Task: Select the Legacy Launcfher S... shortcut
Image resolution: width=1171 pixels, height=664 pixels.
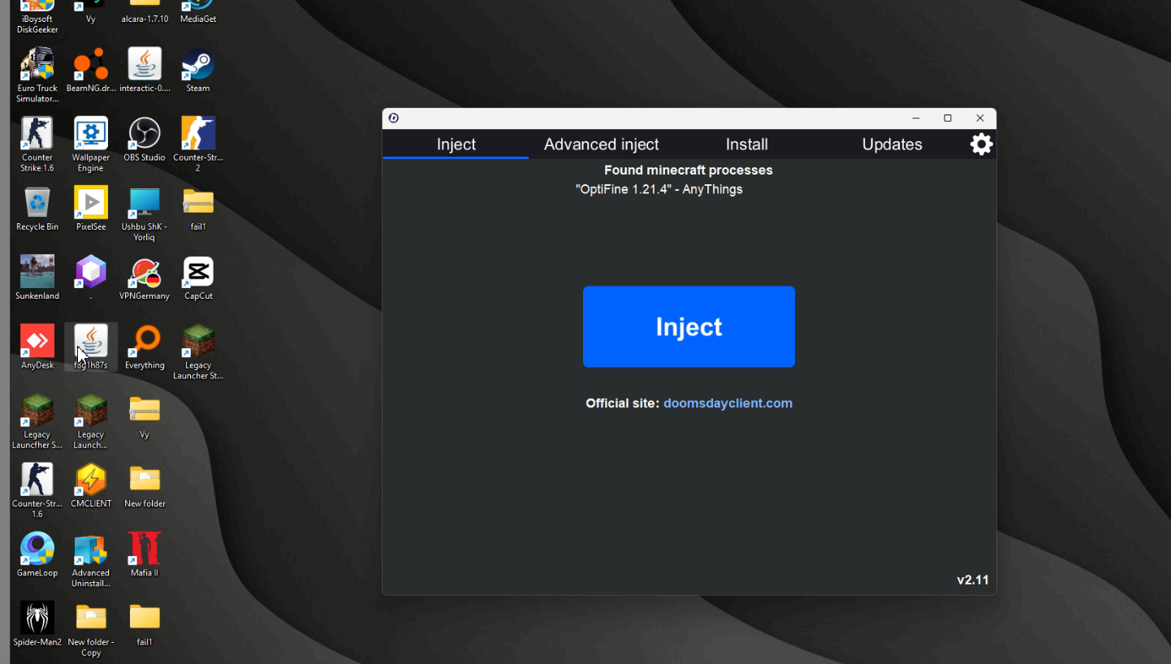Action: coord(37,421)
